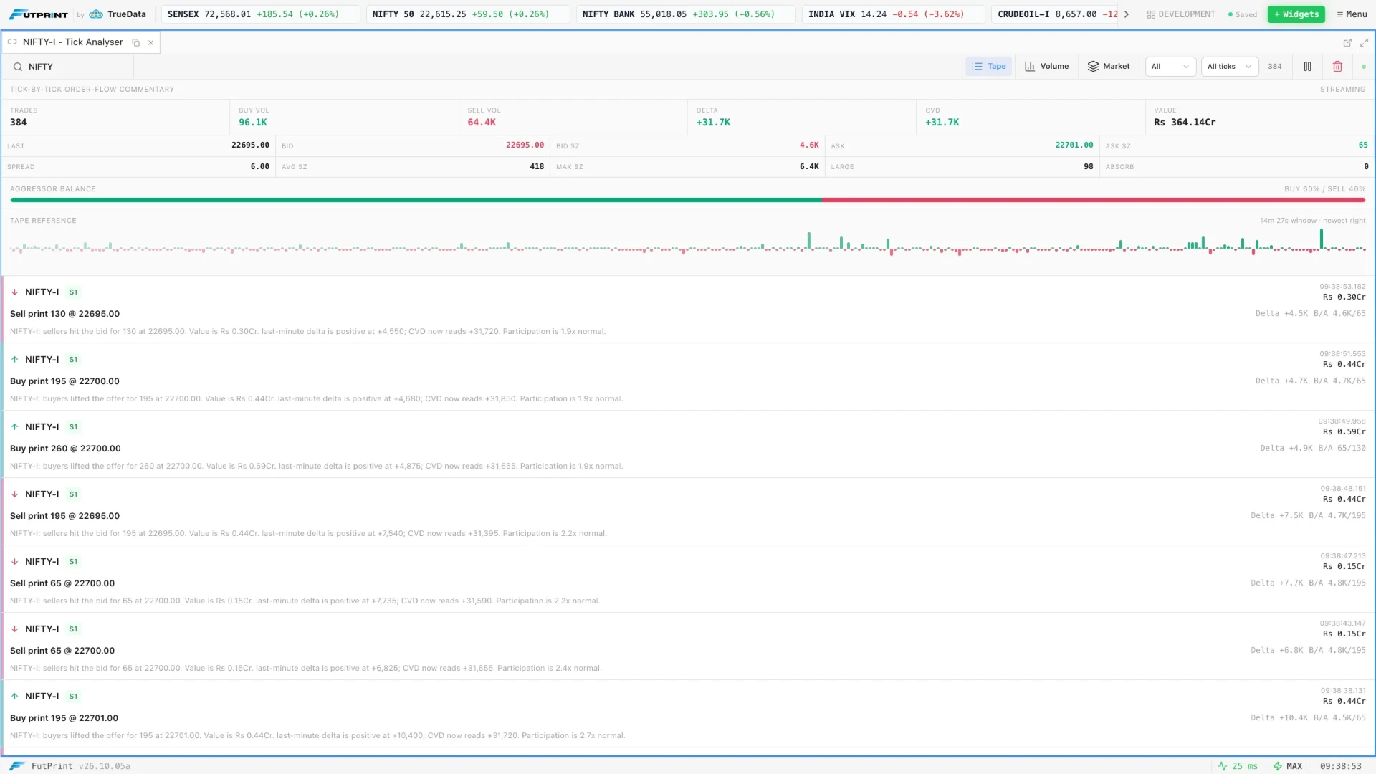Click the FutPrint logo in the header
The image size is (1376, 774).
[39, 14]
